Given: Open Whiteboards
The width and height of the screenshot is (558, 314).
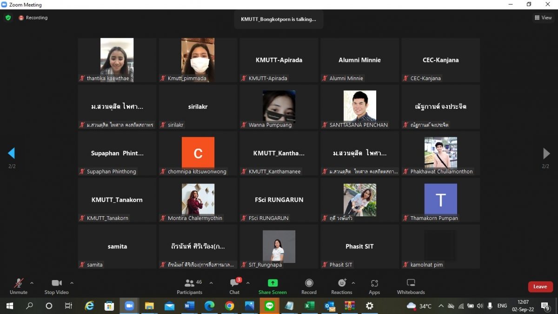Looking at the screenshot, I should click(411, 286).
